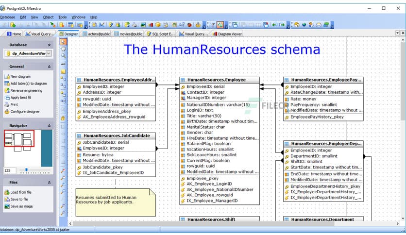The image size is (406, 235).
Task: Switch to the Home tab
Action: (x=14, y=34)
